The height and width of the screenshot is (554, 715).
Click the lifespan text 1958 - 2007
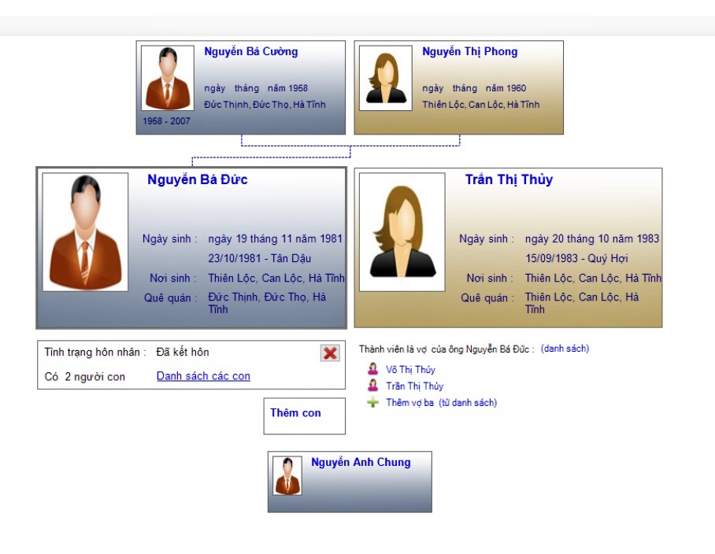[x=166, y=121]
